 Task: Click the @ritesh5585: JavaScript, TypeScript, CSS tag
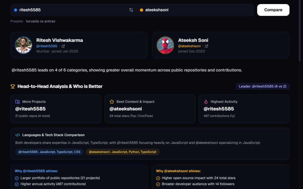point(49,152)
